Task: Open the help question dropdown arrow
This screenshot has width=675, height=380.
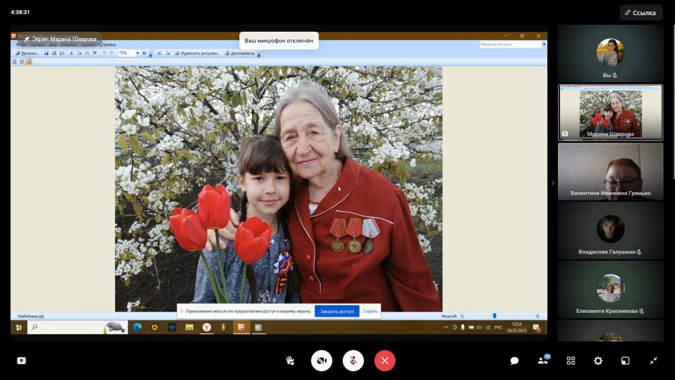Action: 544,44
